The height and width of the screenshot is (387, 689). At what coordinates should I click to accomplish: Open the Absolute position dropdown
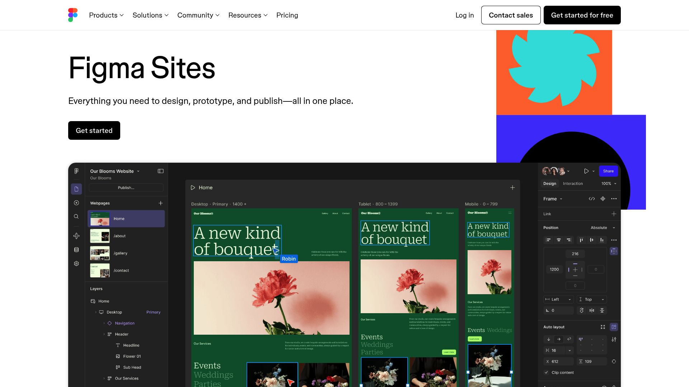pyautogui.click(x=603, y=228)
